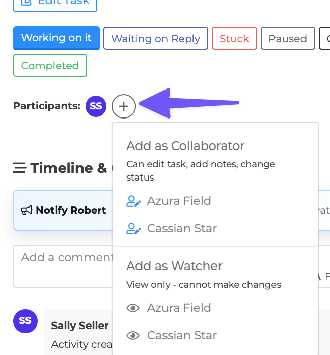Screen dimensions: 330x355
Task: Click watcher eye icon beside Cassian Star
Action: [133, 336]
